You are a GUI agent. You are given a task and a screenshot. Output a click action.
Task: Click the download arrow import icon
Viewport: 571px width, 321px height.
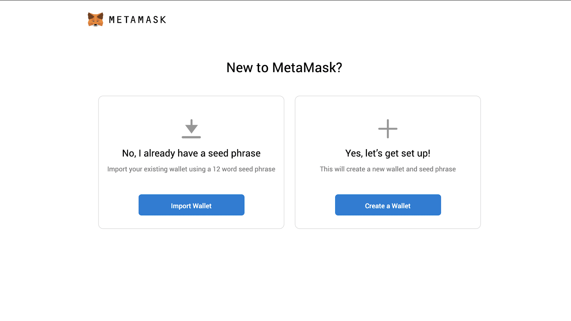tap(191, 129)
